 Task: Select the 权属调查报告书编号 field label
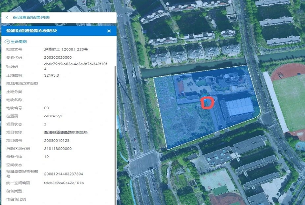click(22, 174)
